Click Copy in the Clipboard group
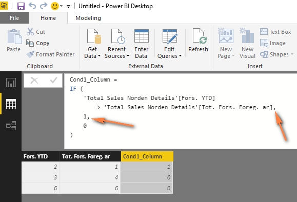 pos(37,43)
